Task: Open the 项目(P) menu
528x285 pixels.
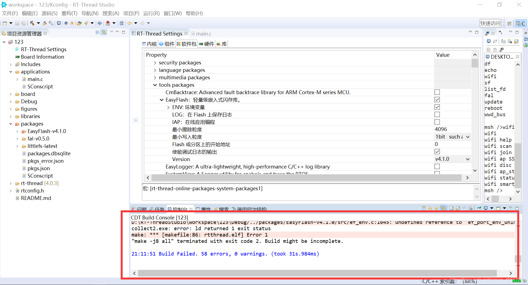Action: point(131,13)
